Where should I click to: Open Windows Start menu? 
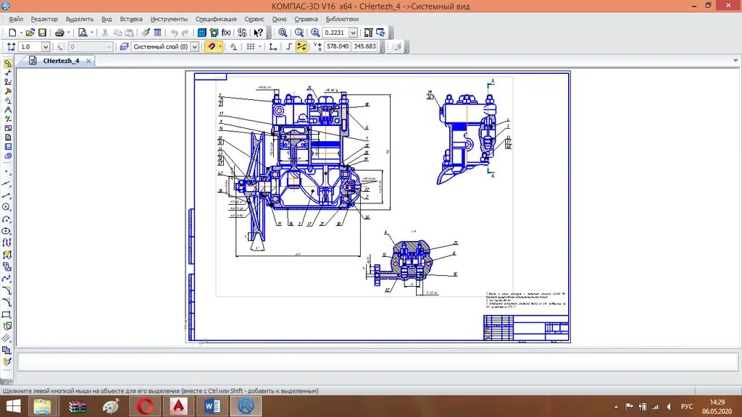[x=13, y=406]
